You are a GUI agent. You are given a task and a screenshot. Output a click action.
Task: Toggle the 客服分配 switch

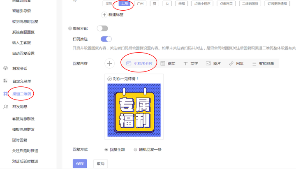102,28
